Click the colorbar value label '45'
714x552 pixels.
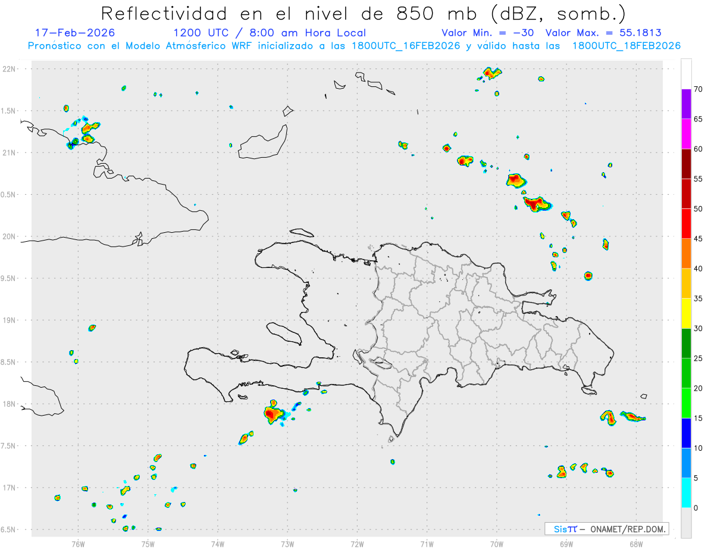tap(699, 239)
